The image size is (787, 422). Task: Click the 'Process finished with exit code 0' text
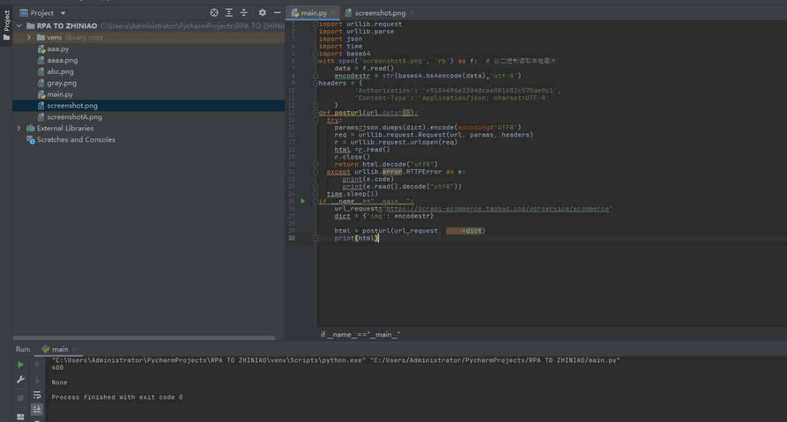117,397
